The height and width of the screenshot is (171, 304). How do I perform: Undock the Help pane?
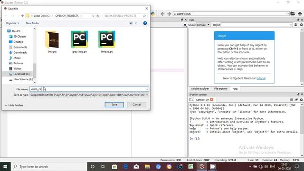[298, 20]
